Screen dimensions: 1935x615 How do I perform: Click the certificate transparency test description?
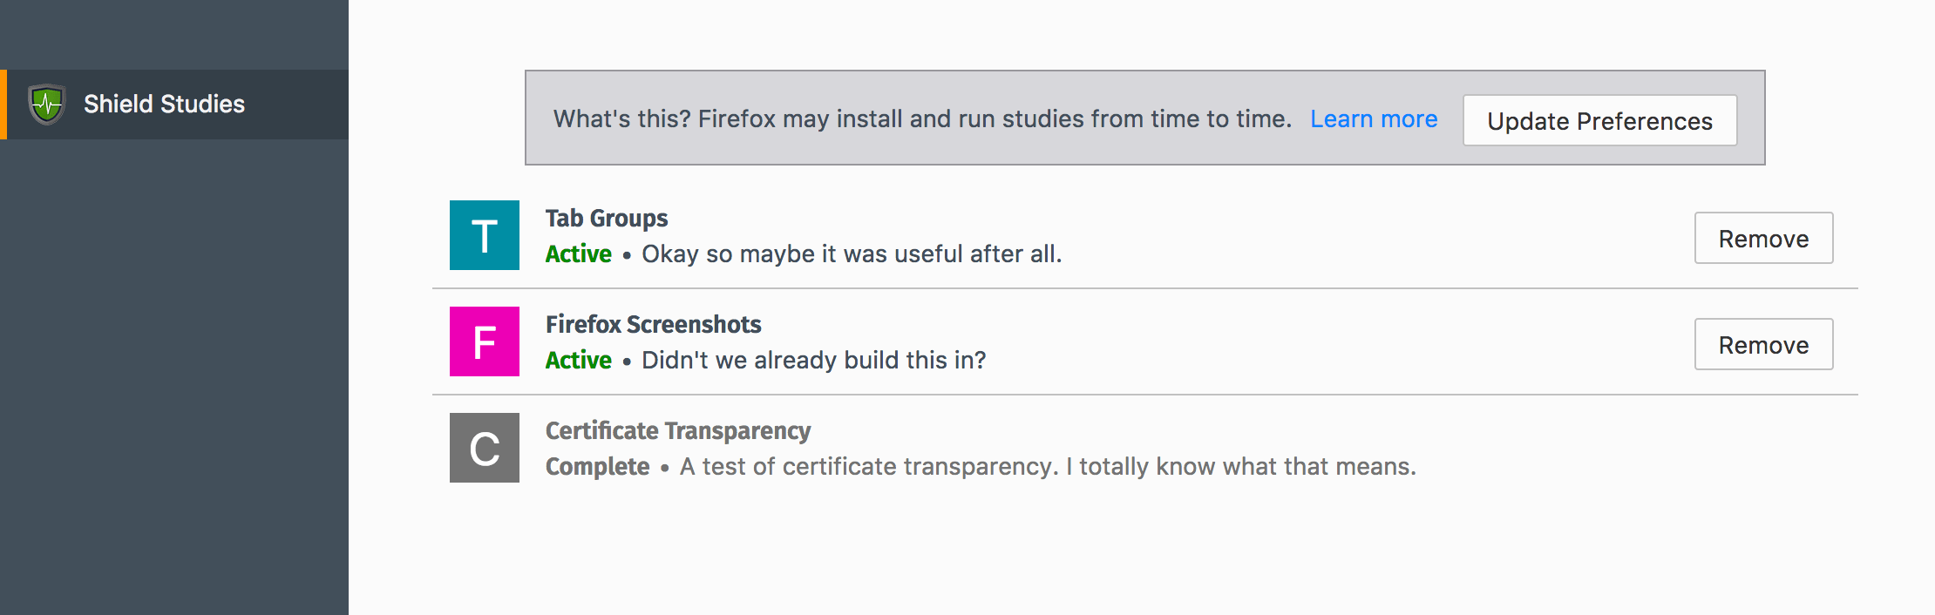coord(1048,466)
